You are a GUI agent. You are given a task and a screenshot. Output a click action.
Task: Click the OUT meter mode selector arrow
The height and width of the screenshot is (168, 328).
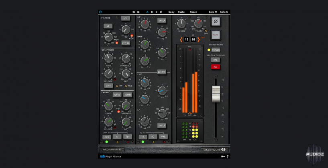(190, 113)
